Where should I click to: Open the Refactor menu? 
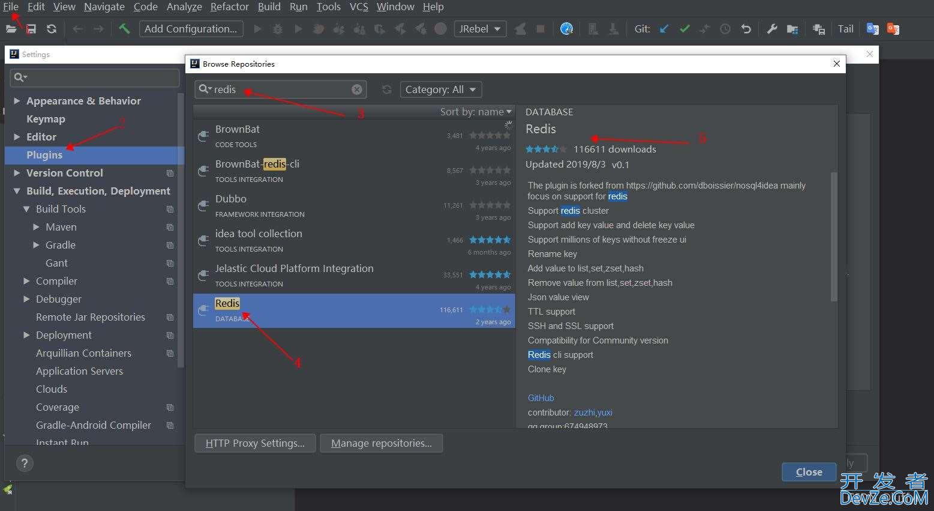[230, 7]
